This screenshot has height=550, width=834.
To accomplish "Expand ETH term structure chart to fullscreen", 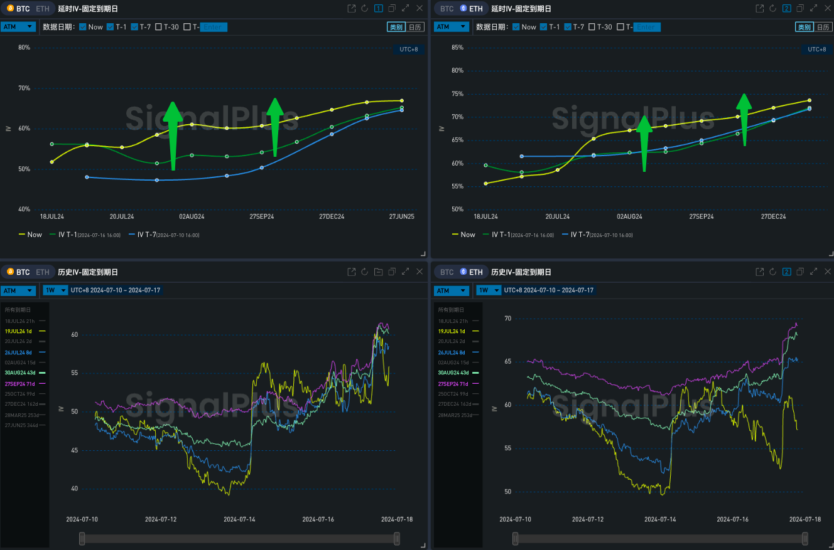I will pos(814,9).
